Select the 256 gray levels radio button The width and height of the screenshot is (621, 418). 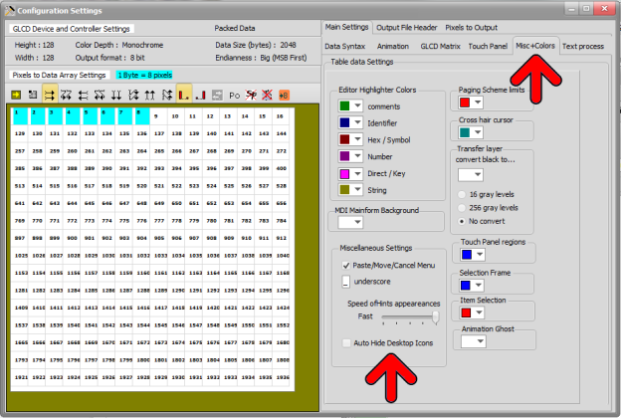(462, 208)
